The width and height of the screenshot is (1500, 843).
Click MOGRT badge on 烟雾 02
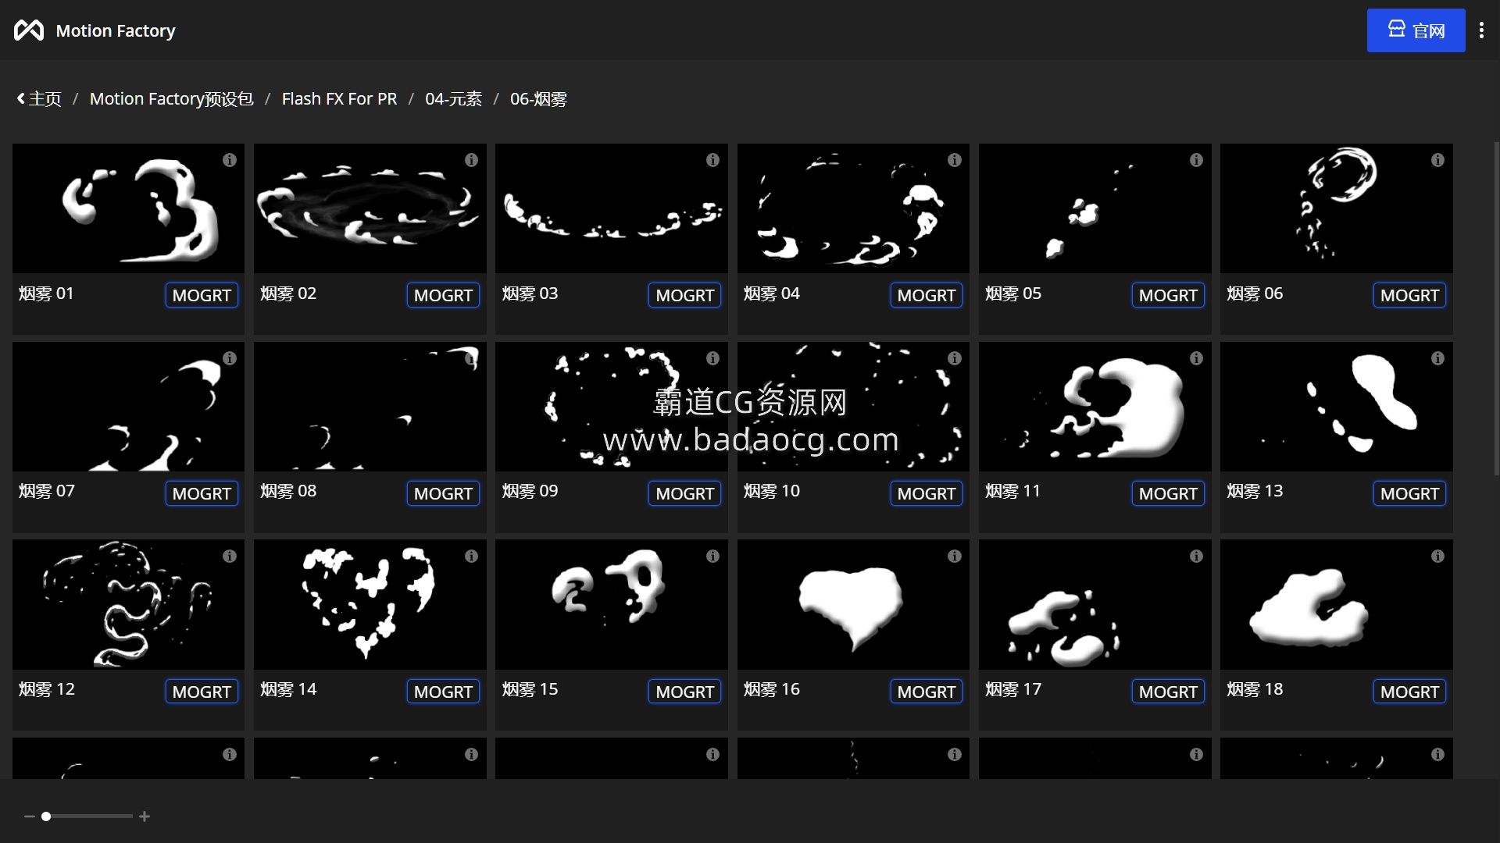[443, 295]
